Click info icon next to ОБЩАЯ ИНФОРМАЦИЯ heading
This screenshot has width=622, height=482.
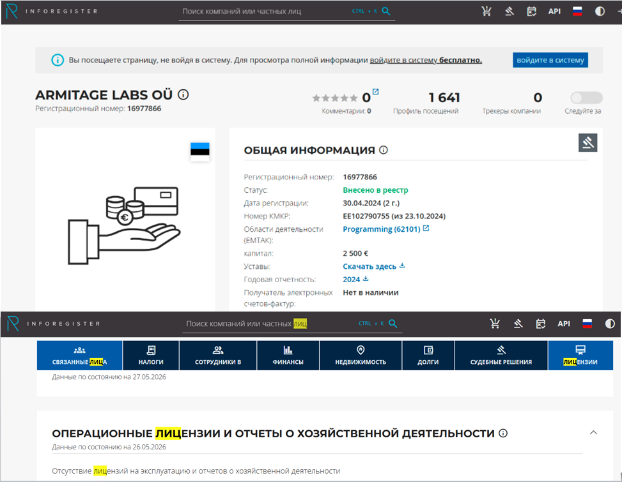pos(383,150)
